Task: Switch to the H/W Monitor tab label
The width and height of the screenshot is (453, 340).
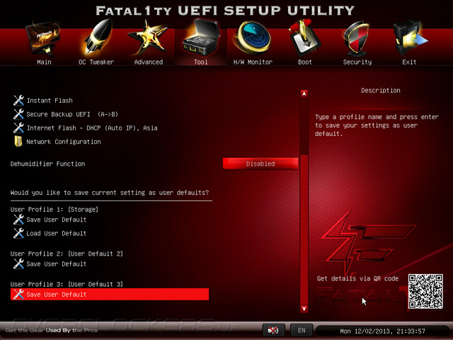Action: tap(253, 62)
